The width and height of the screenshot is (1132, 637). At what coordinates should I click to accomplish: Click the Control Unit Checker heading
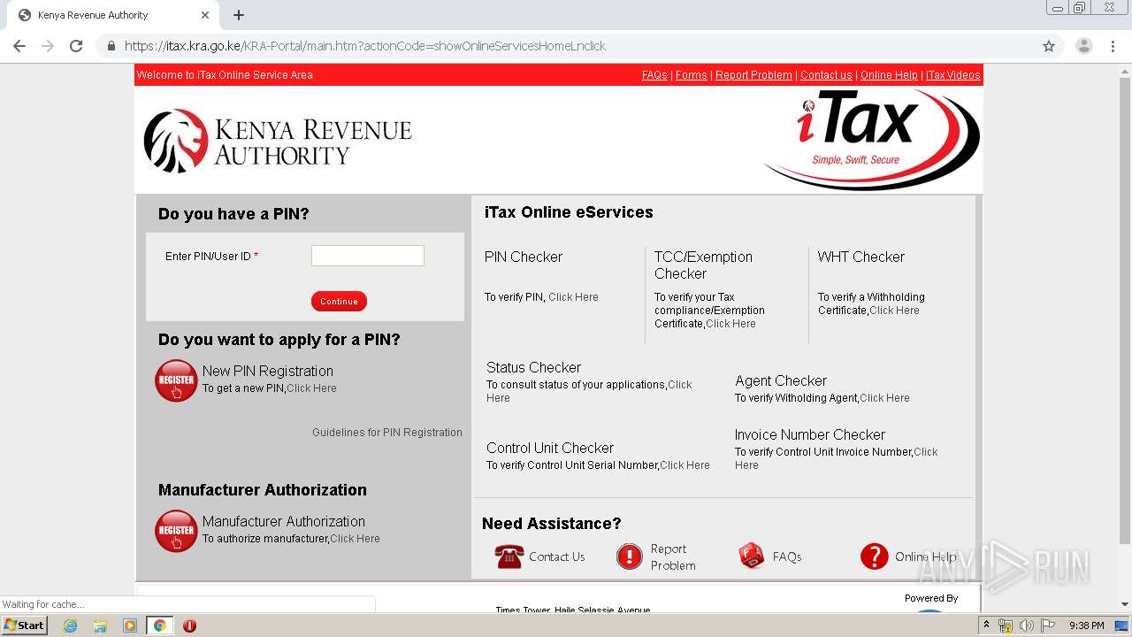point(550,448)
